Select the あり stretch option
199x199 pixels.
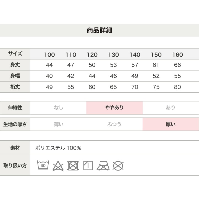(171, 108)
